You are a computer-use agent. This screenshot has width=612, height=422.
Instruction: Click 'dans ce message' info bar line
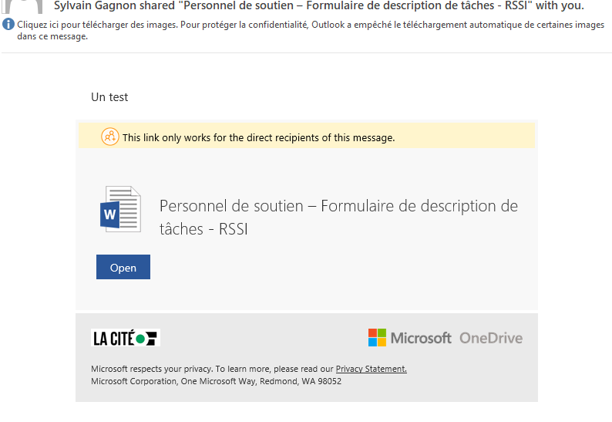coord(52,36)
